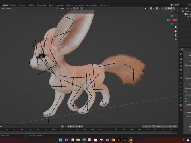Open the Compositing workspace tab
The height and width of the screenshot is (143, 191).
(79, 5)
